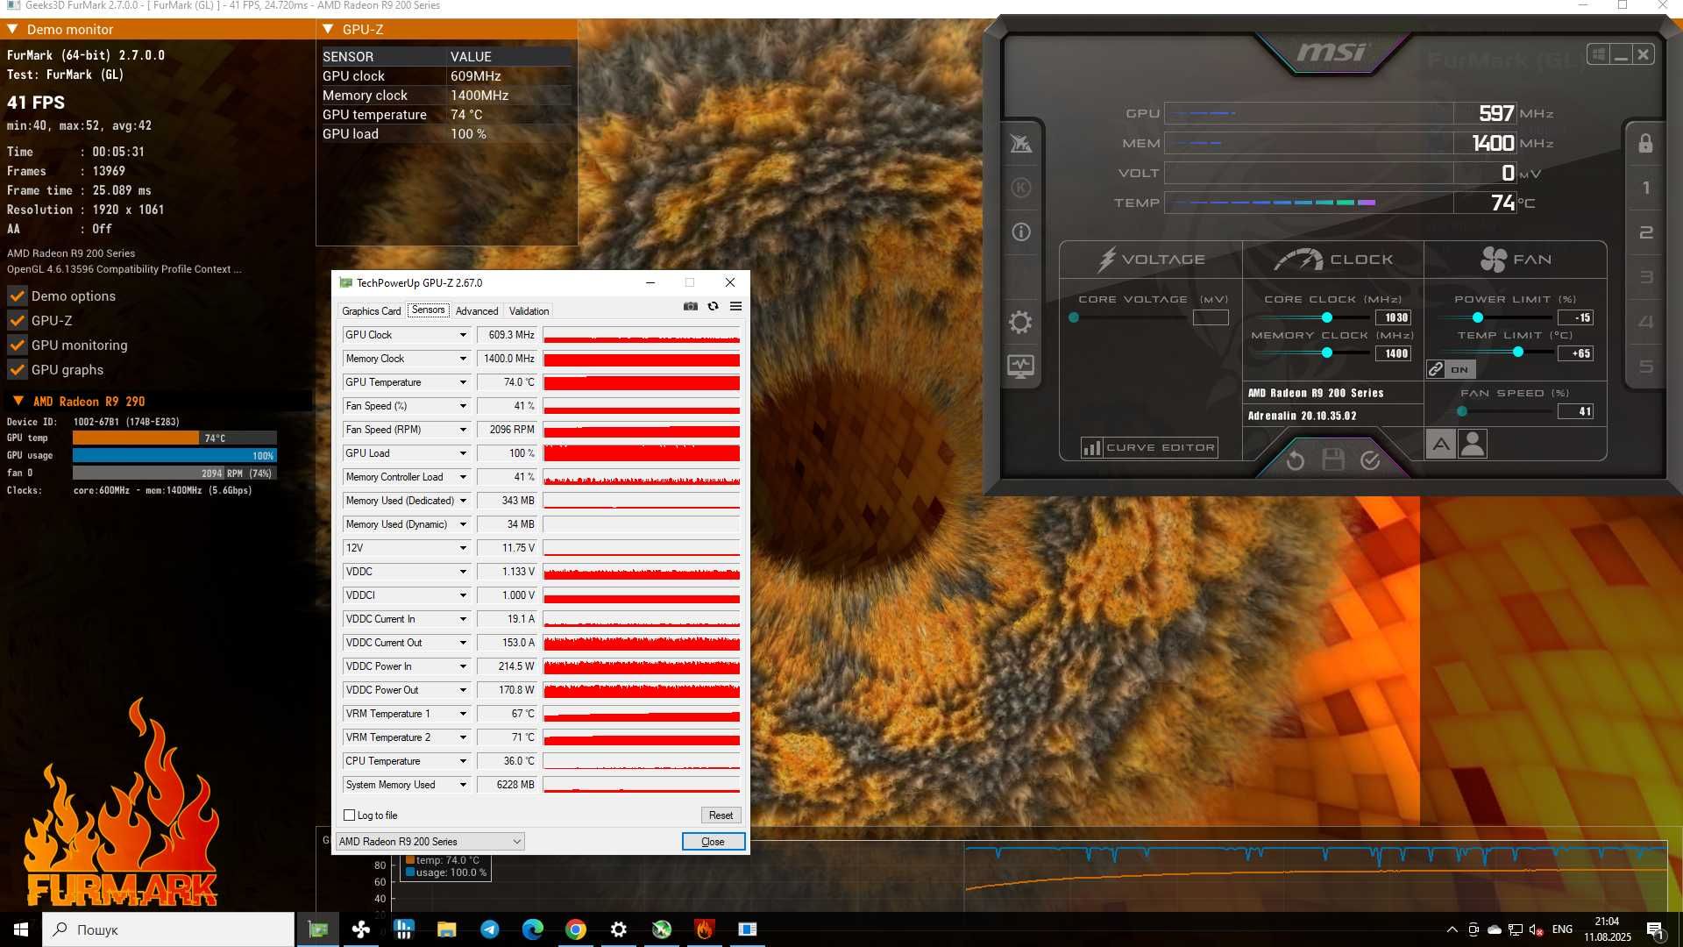Screen dimensions: 1683x947
Task: Toggle GPU-Z checkbox in FurMark panel
Action: [18, 321]
